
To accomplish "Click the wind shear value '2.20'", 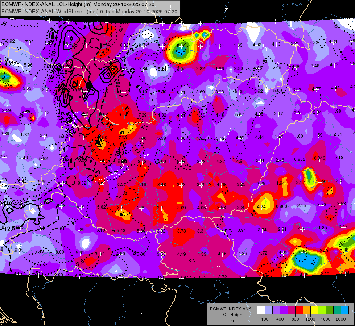I will [238, 68].
